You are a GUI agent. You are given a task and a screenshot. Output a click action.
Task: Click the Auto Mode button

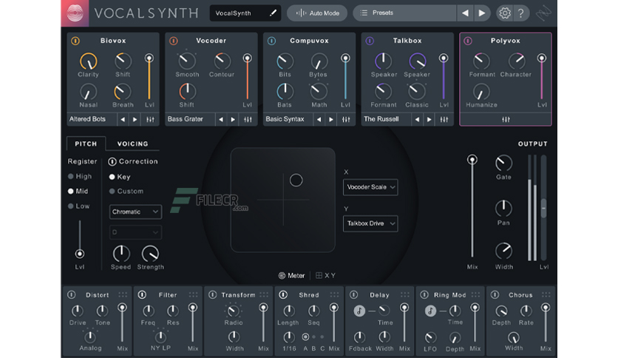pos(317,13)
